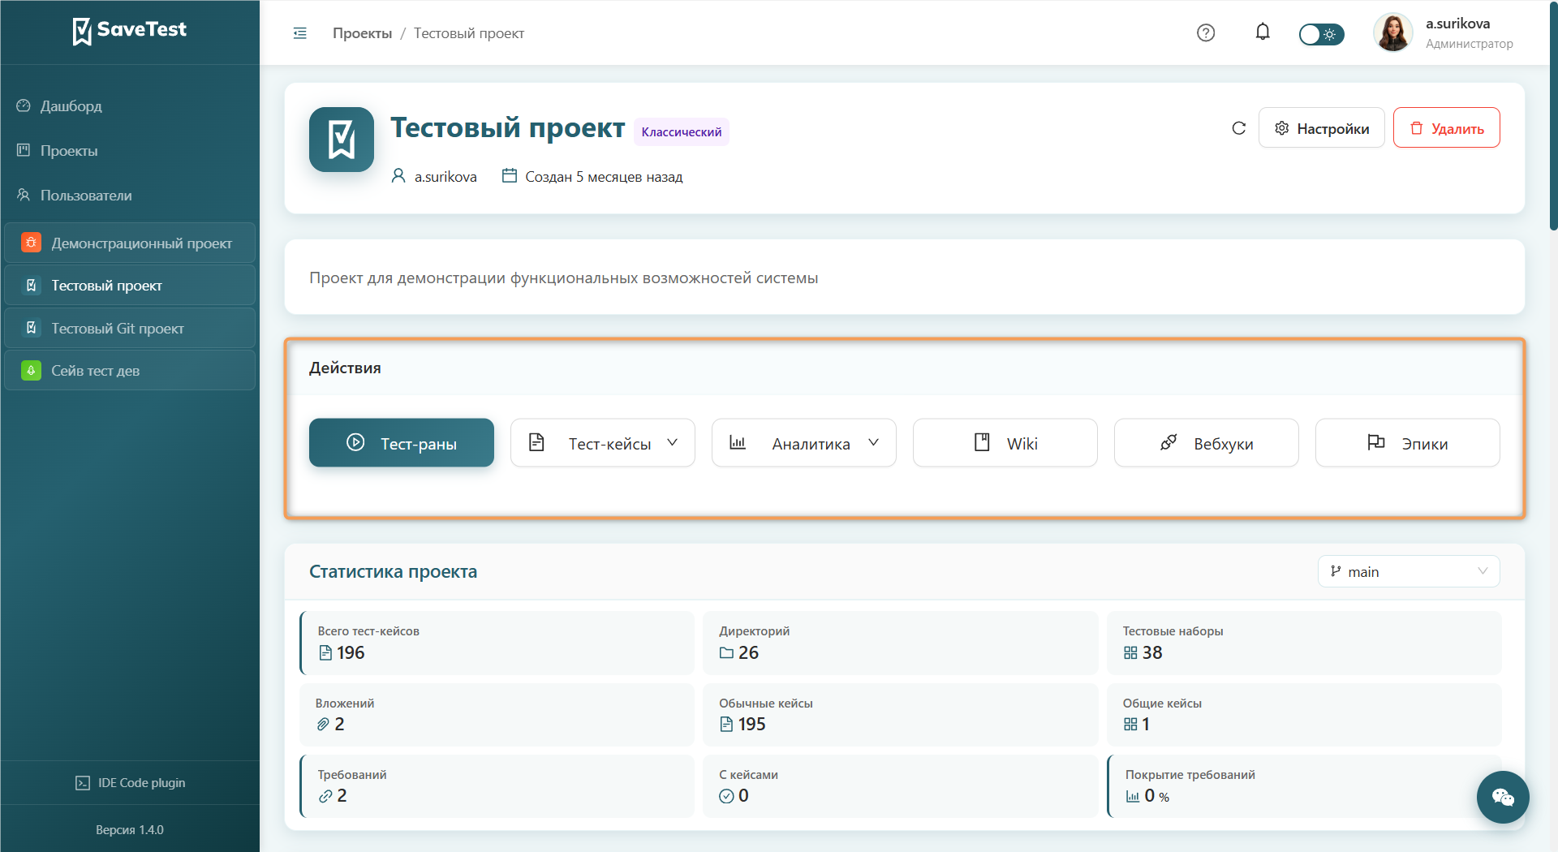Click the SaveTest logo

pos(130,31)
